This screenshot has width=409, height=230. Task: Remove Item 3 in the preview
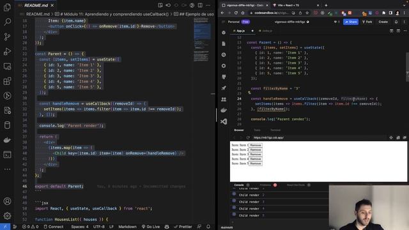pos(256,154)
